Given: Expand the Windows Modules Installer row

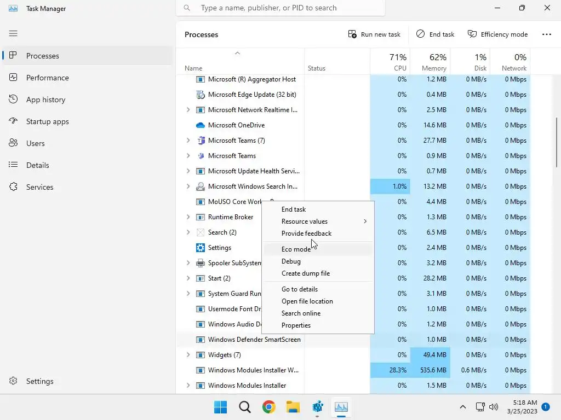Looking at the screenshot, I should point(188,386).
